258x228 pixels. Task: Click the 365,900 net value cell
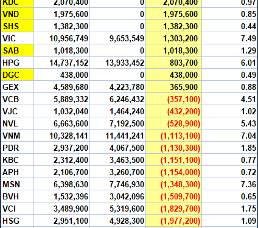(174, 87)
